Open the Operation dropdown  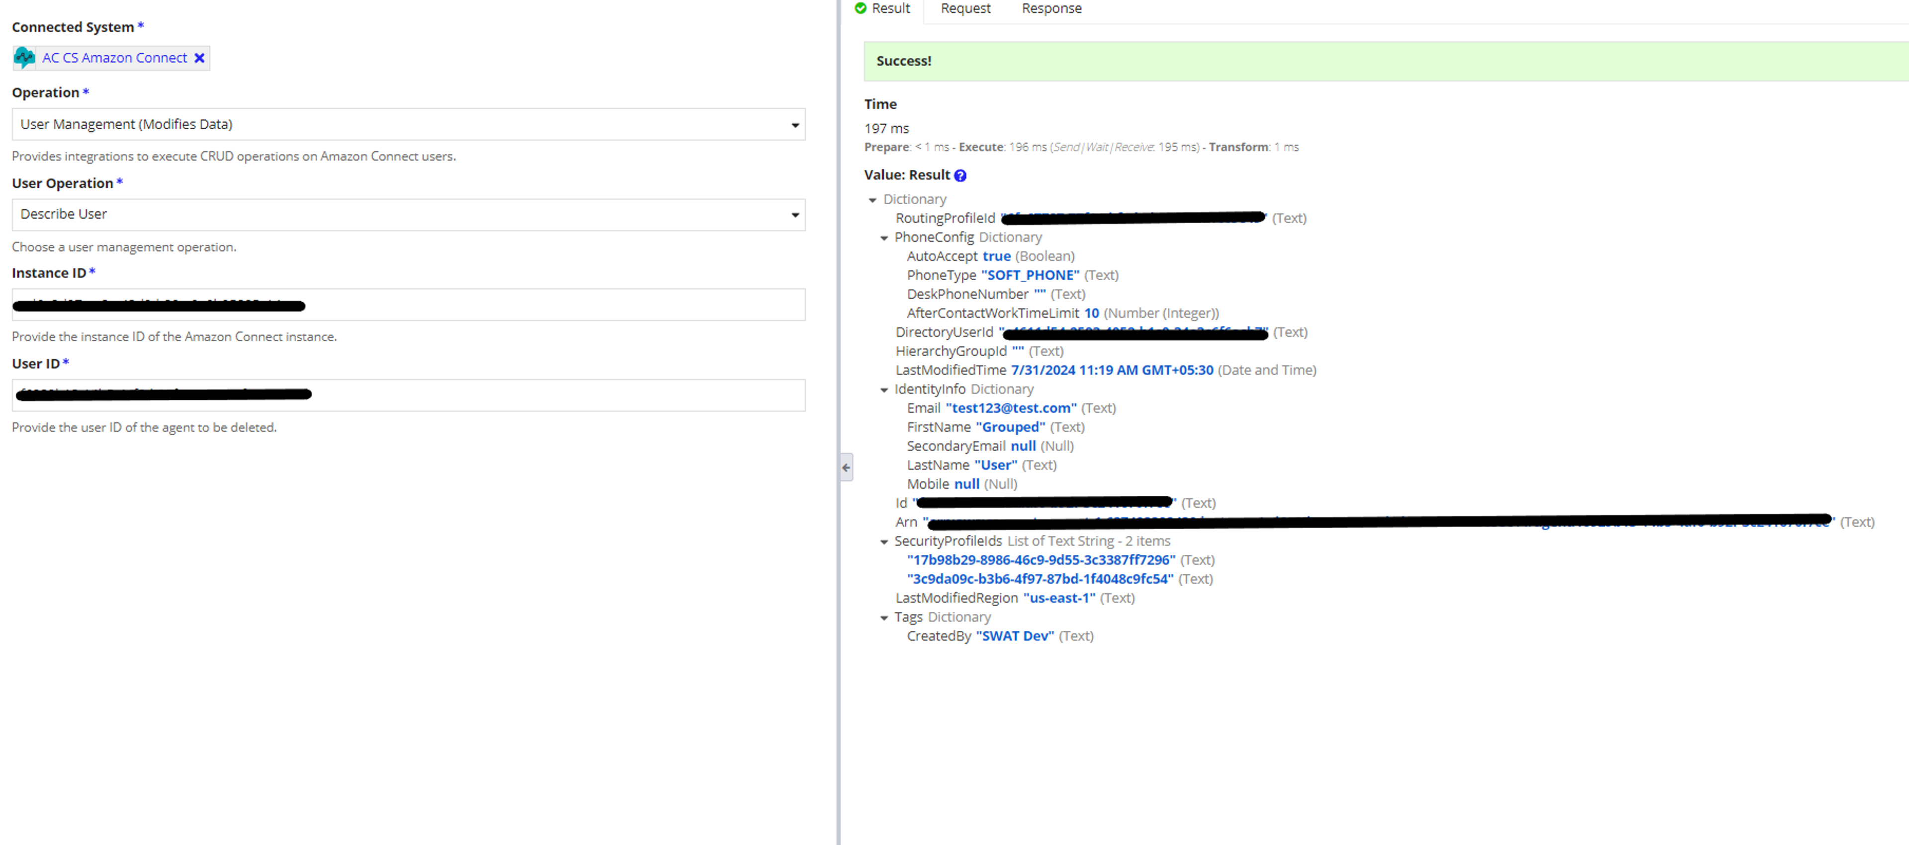tap(408, 124)
